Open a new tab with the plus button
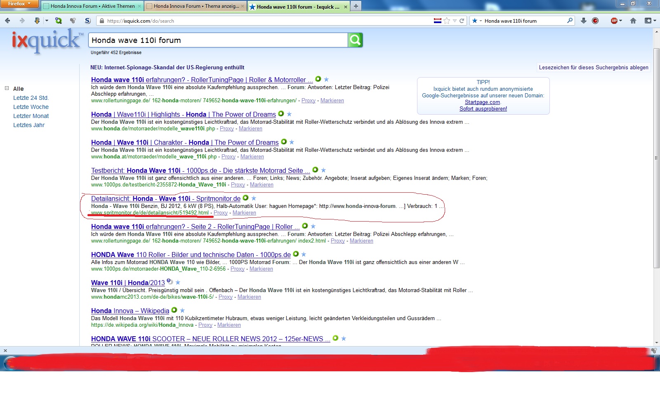 click(x=356, y=6)
